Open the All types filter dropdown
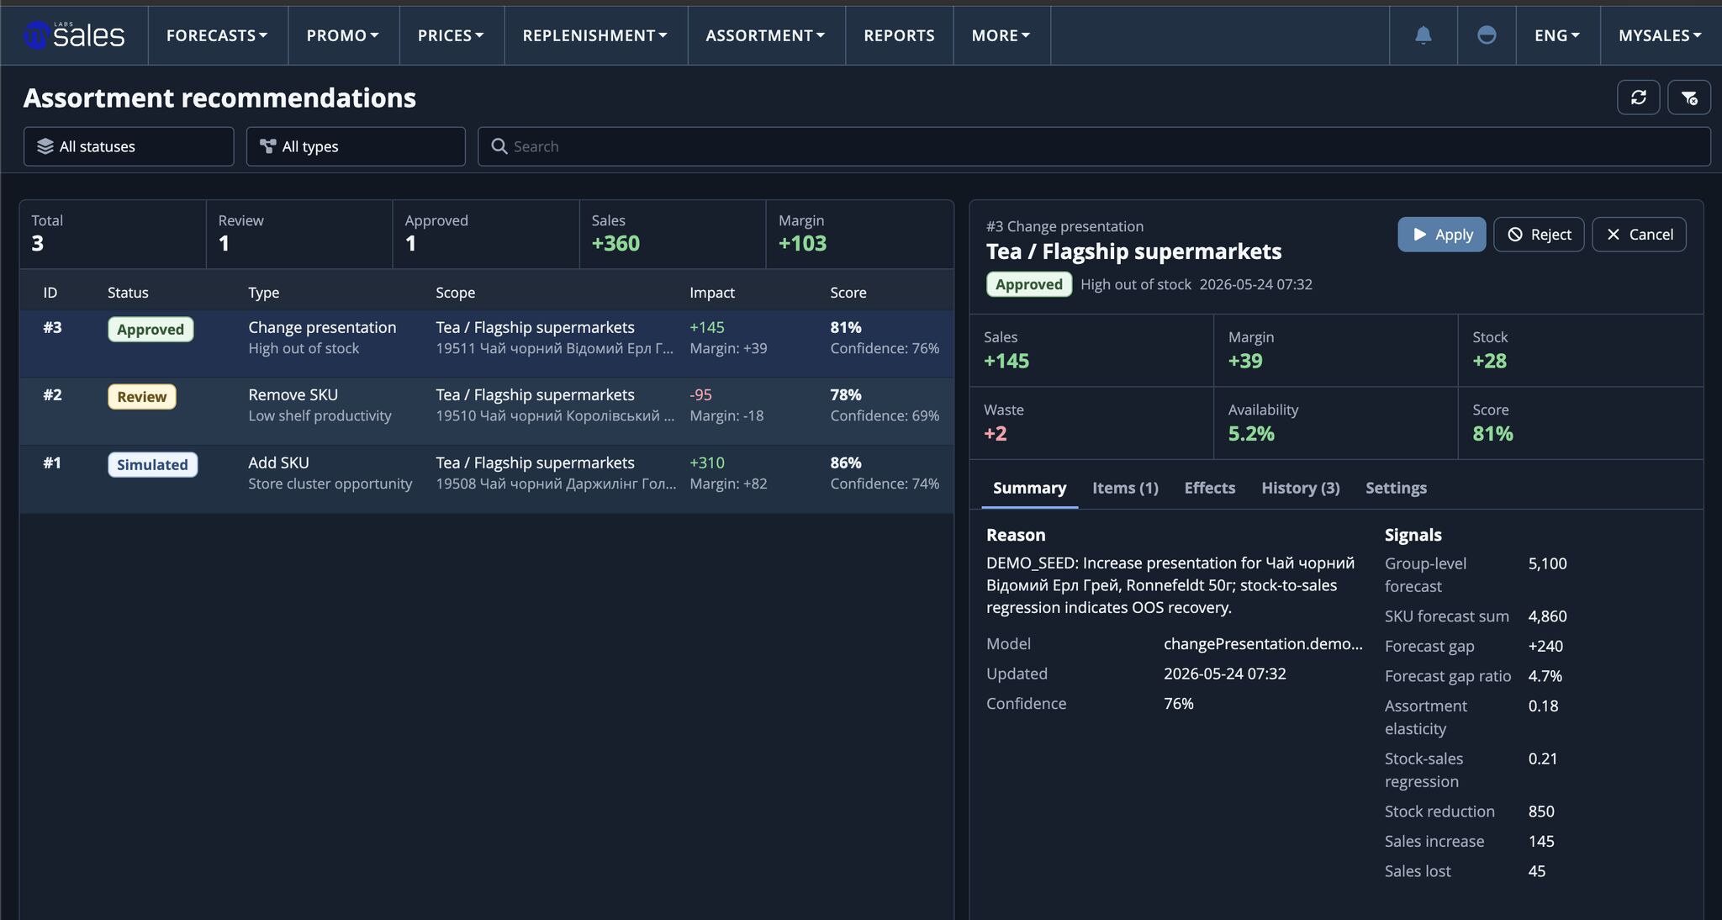The width and height of the screenshot is (1722, 920). coord(356,146)
